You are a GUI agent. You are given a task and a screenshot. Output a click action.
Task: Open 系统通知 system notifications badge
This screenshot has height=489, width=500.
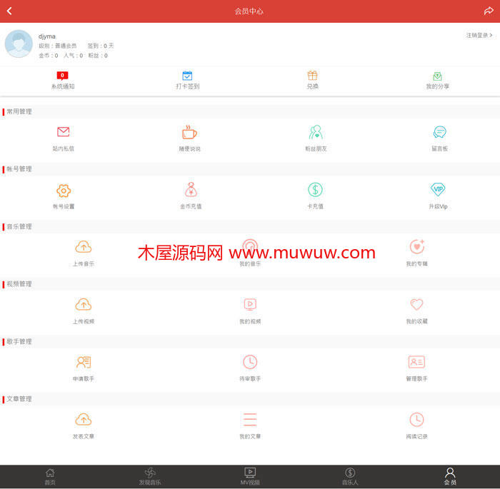point(63,76)
